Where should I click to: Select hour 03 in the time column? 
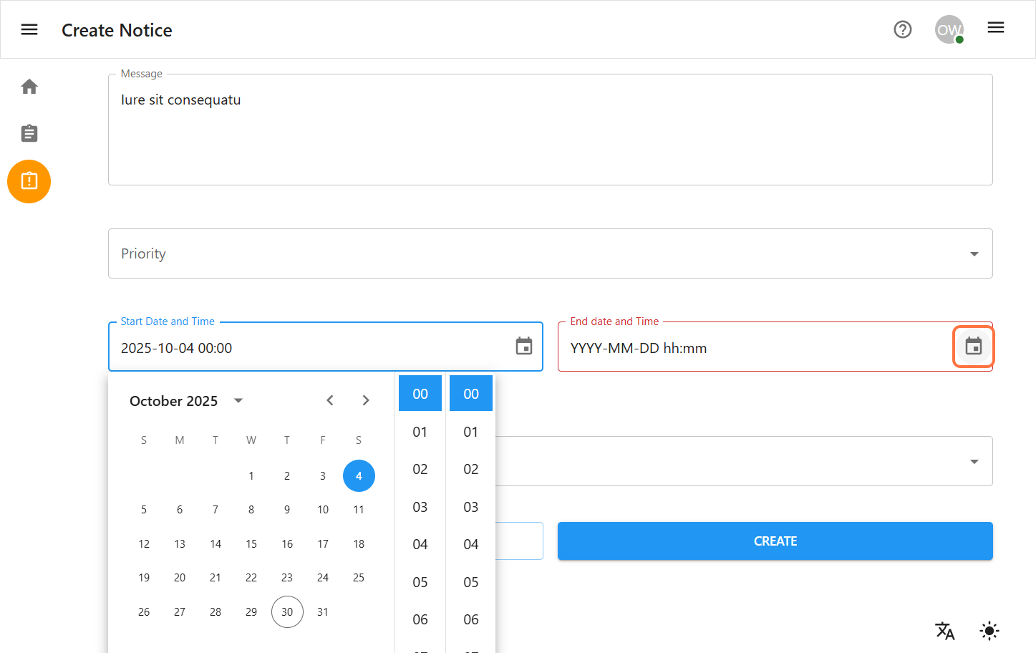[420, 507]
